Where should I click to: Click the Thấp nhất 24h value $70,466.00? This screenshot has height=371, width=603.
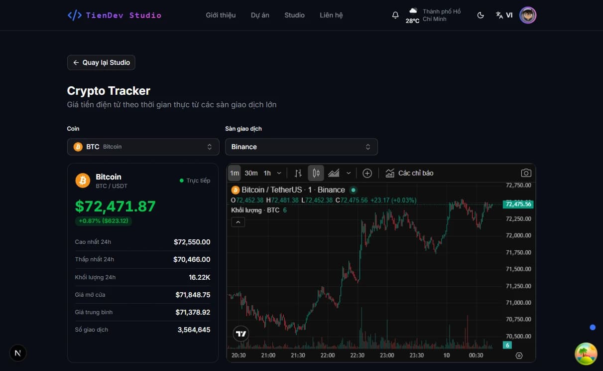pos(192,259)
